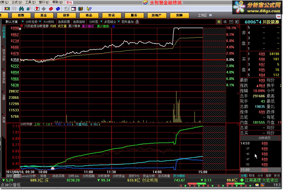Click the envelope mail icon in status bar
Screen dimensions: 283x190
(x=257, y=185)
